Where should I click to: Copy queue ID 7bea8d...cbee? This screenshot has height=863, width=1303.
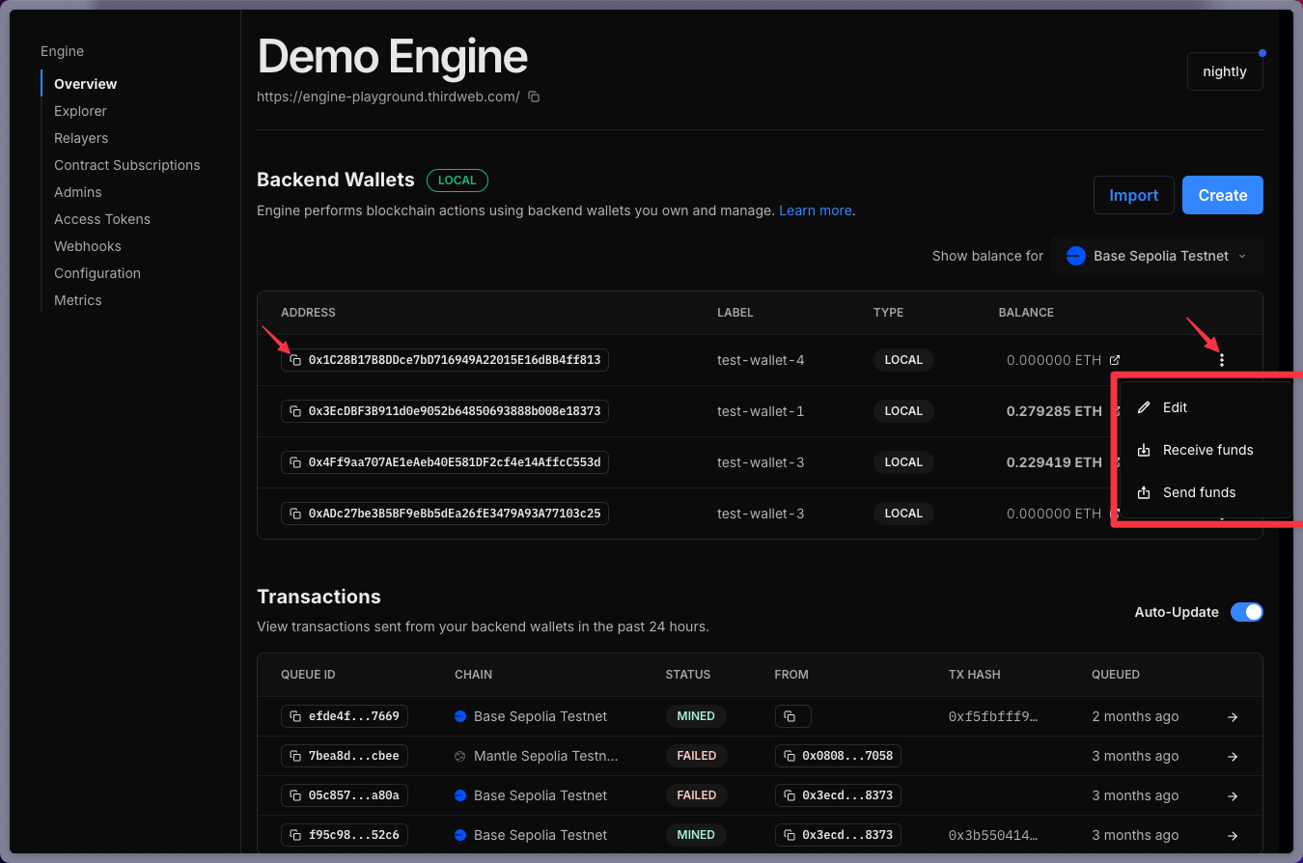pos(295,756)
